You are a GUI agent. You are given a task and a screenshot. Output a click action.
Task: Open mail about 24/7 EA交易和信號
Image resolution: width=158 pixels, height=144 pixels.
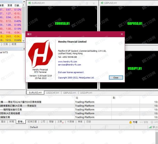coord(21,102)
